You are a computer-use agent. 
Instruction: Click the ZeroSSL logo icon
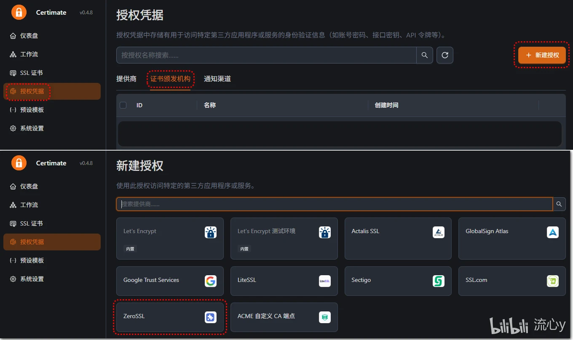[x=211, y=317]
